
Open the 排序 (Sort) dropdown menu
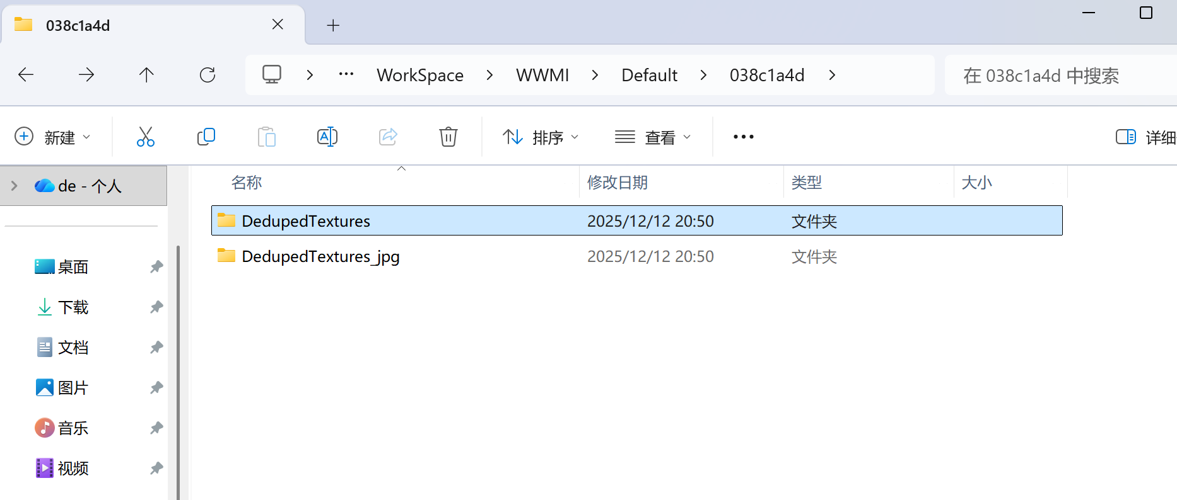pyautogui.click(x=541, y=137)
